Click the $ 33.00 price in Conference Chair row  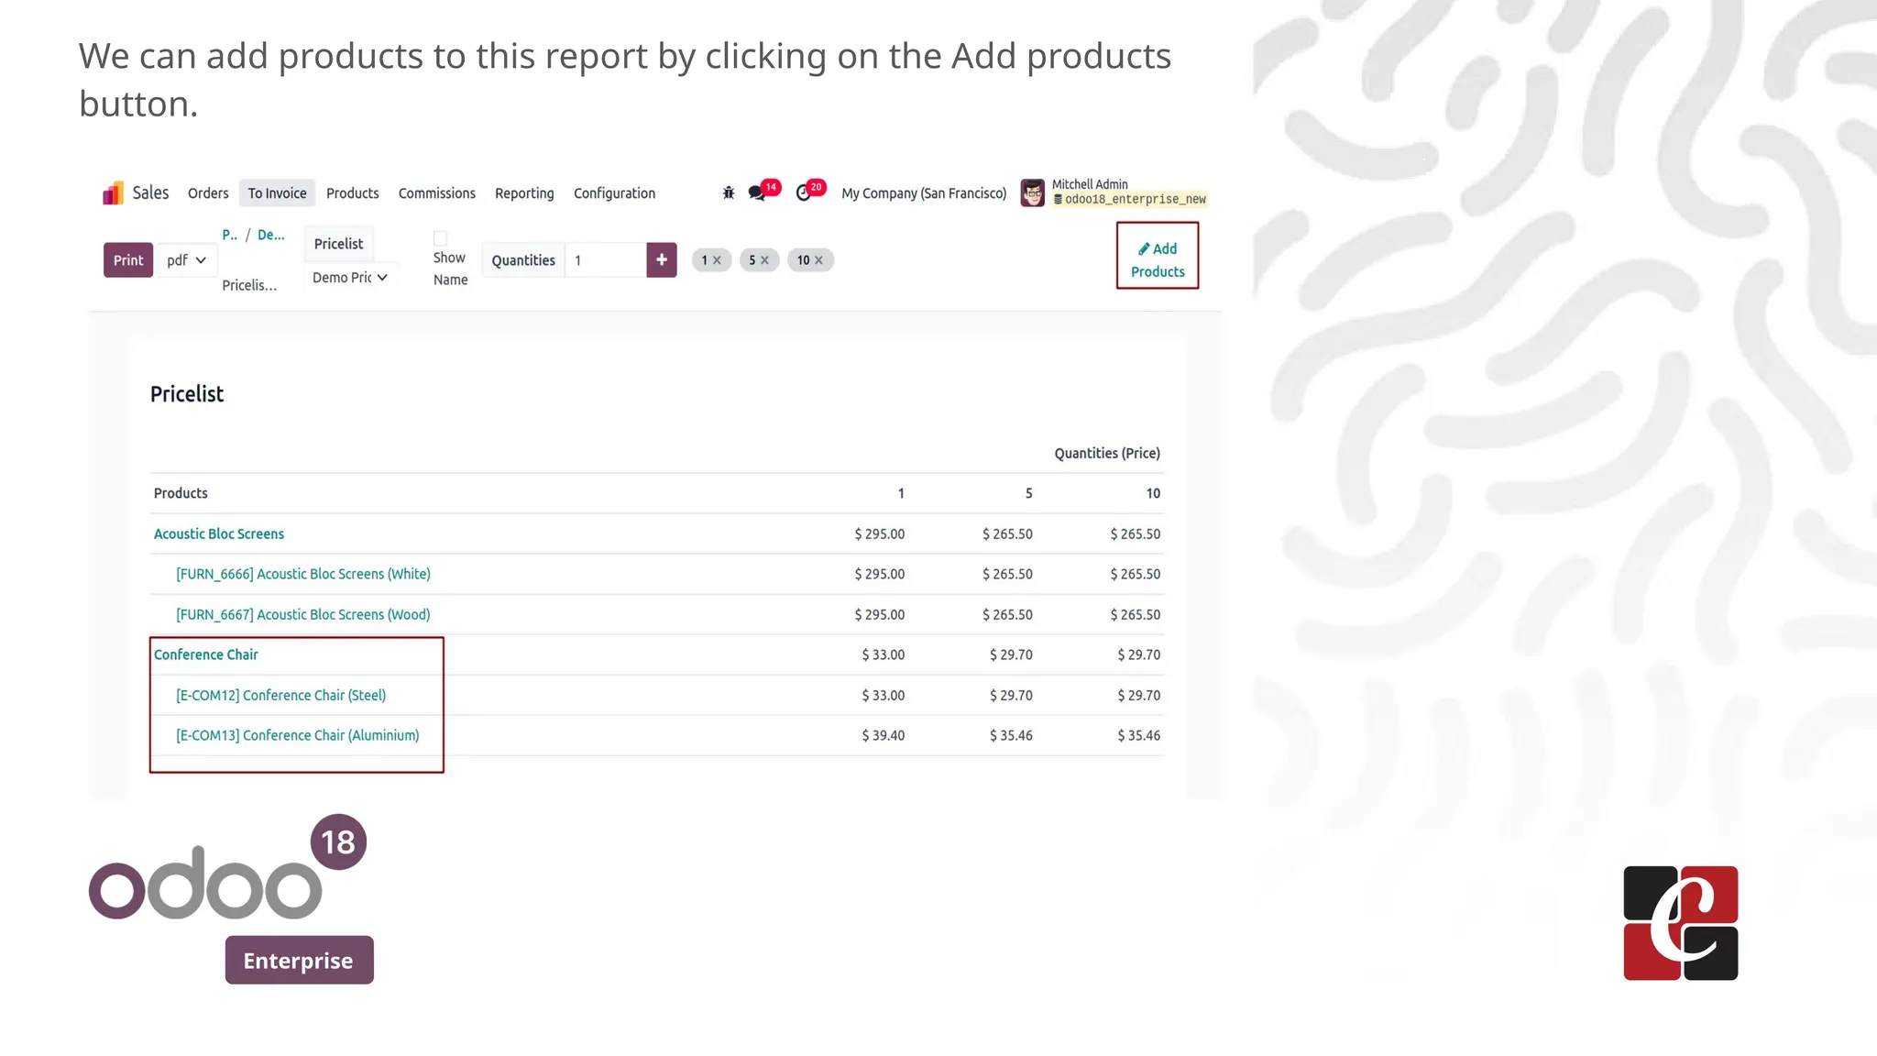pos(883,654)
